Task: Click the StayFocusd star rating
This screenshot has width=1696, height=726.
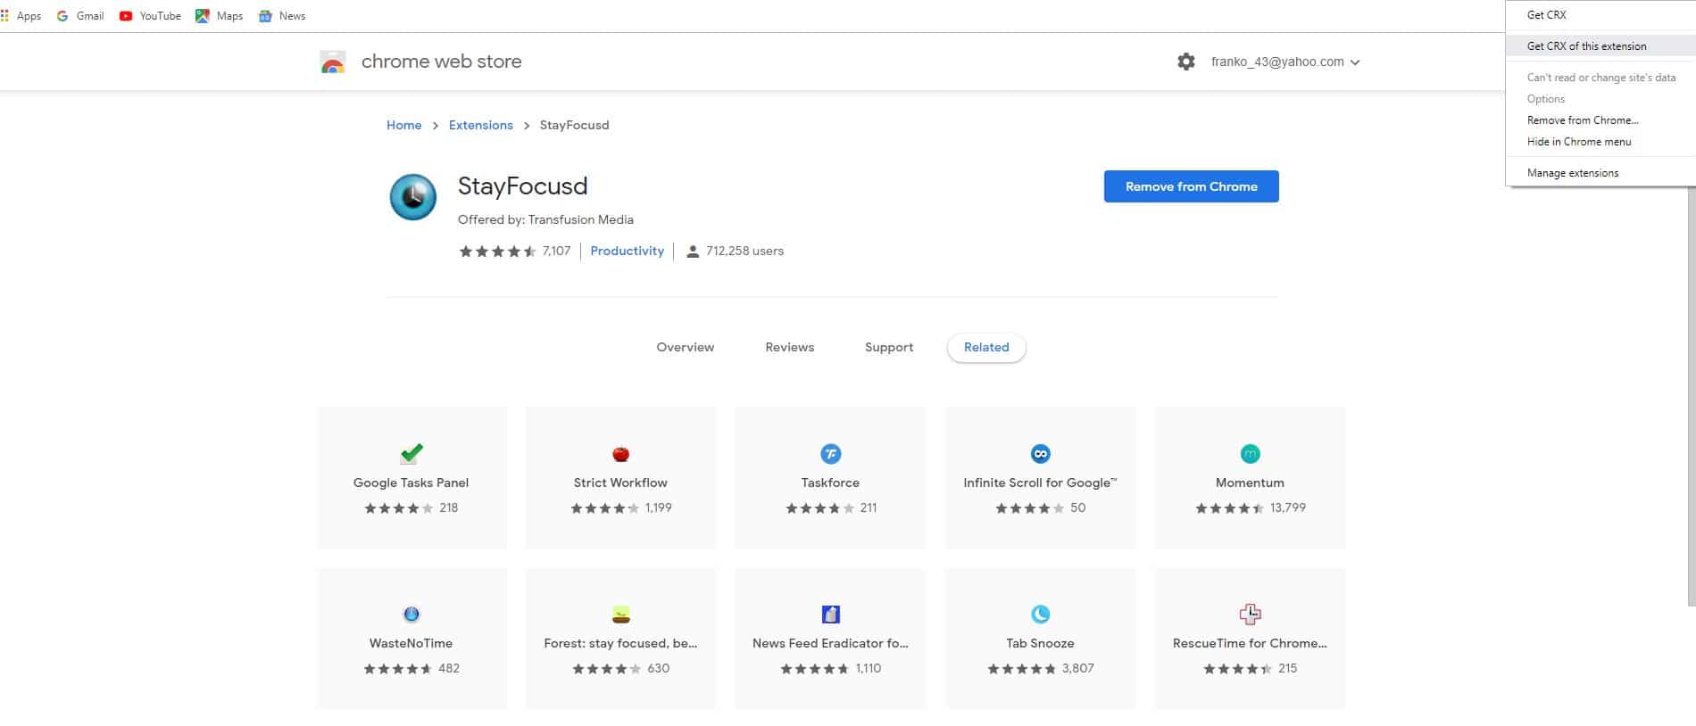Action: [x=497, y=252]
